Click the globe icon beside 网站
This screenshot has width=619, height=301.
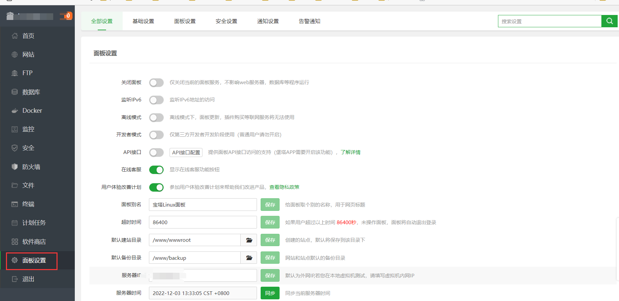coord(15,54)
